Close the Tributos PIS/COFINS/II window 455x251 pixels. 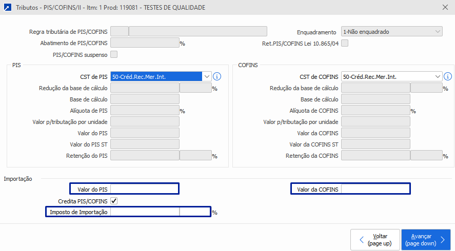click(445, 7)
